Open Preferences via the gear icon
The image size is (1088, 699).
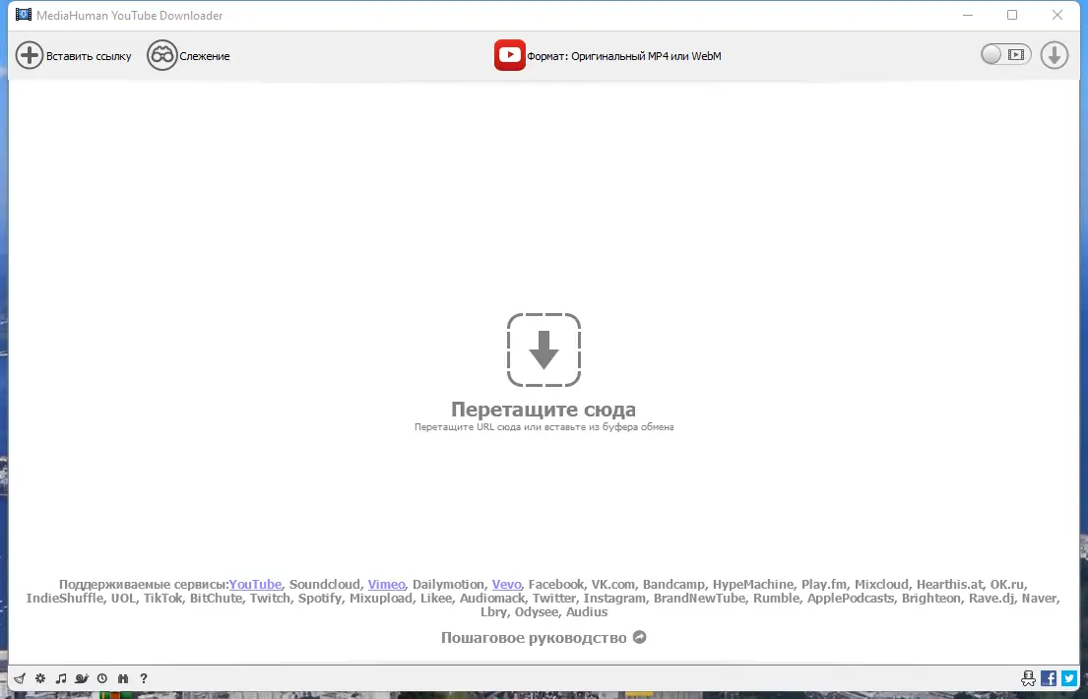pos(40,678)
